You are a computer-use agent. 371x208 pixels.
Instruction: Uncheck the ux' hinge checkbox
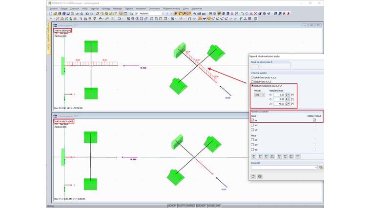coord(252,120)
